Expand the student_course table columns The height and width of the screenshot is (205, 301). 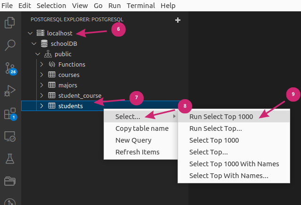coord(41,95)
